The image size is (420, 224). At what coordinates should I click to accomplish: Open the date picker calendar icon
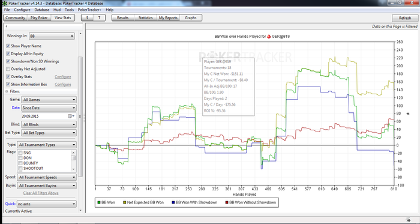[71, 117]
